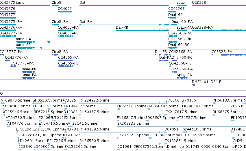Click the purple arrow glyph under DME1-014D21.R
Image resolution: width=246 pixels, height=151 pixels.
tap(194, 85)
